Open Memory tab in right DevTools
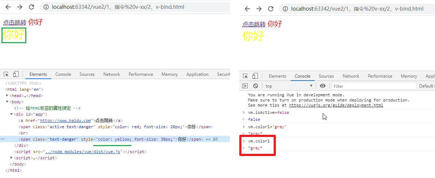435x178 pixels. pos(409,76)
